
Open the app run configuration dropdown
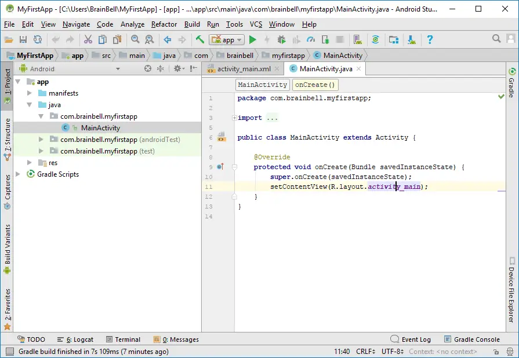(227, 40)
